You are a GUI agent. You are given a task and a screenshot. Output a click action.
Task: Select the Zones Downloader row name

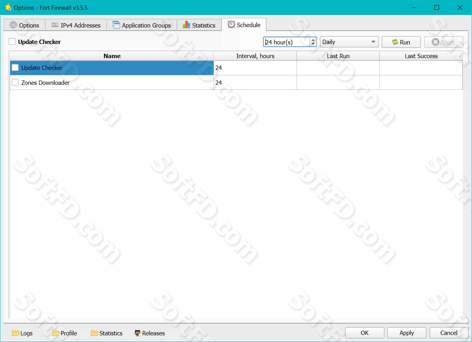pos(46,82)
